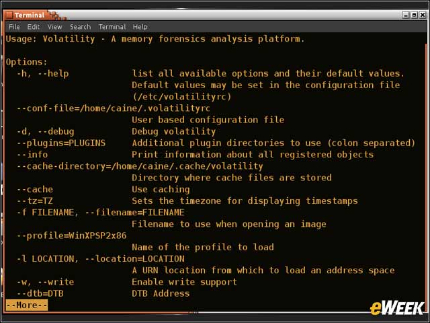The image size is (430, 323).
Task: Click the '--info' option text
Action: (x=32, y=155)
